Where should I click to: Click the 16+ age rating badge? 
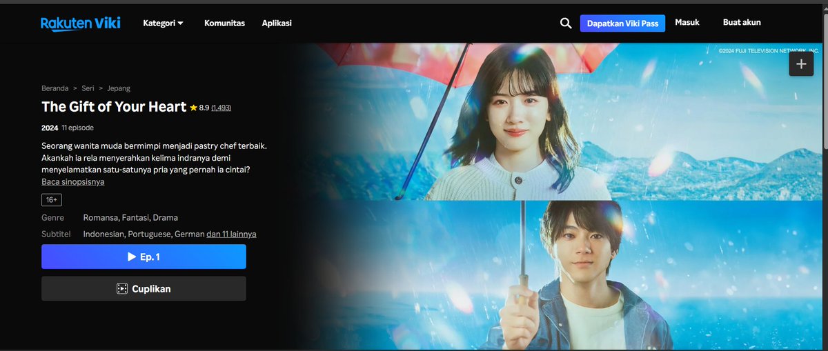pyautogui.click(x=52, y=200)
